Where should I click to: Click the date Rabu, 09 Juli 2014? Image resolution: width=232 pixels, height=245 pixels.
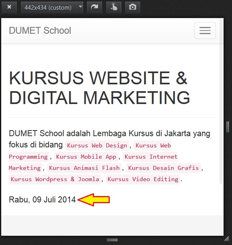[x=42, y=200]
